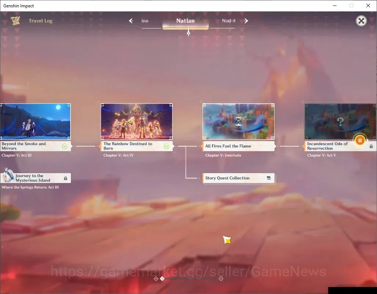Select the Natlan tab
This screenshot has height=294, width=377.
[x=185, y=21]
